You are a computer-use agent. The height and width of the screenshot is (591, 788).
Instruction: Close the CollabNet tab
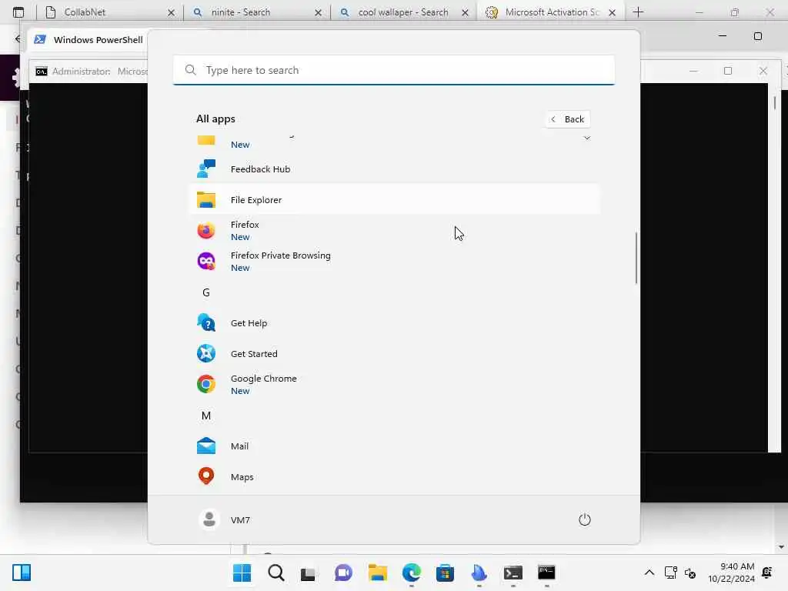tap(172, 12)
